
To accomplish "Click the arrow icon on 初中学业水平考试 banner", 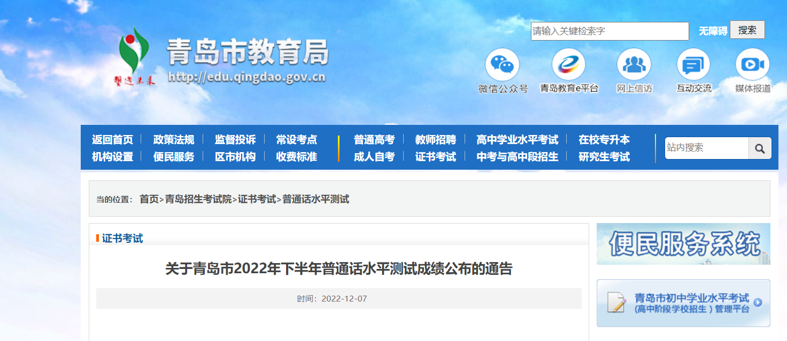I will pos(757,303).
